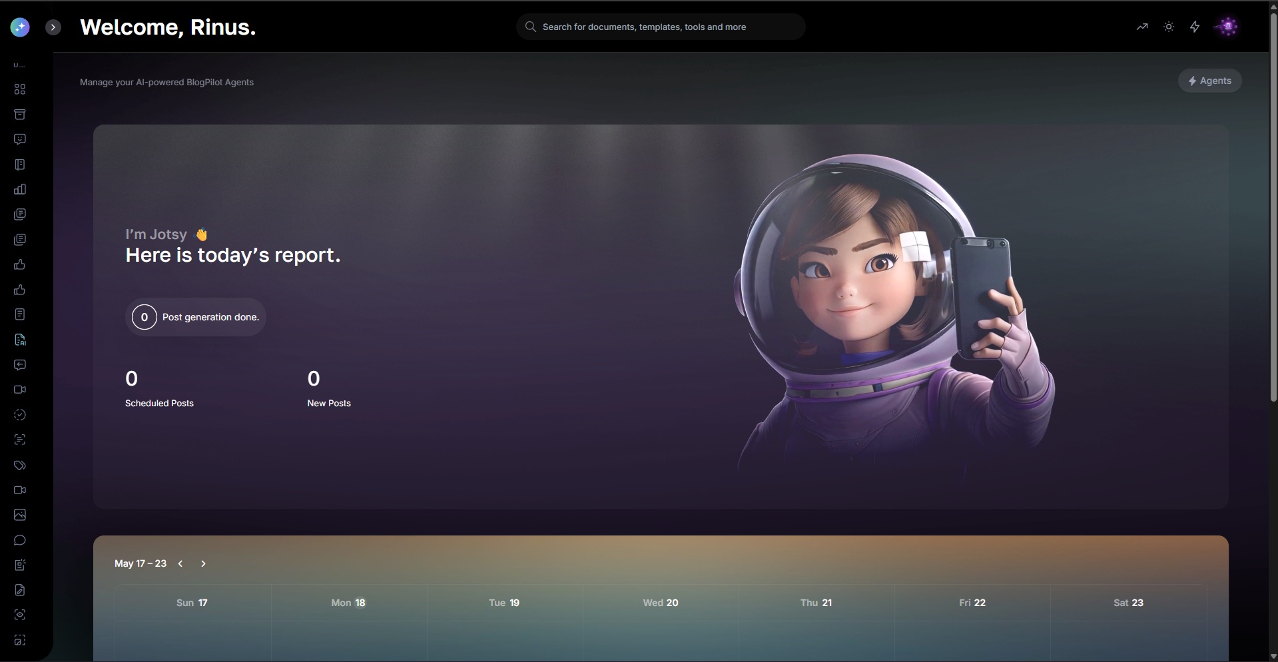
Task: Expand the sidebar with the arrow toggle
Action: point(53,27)
